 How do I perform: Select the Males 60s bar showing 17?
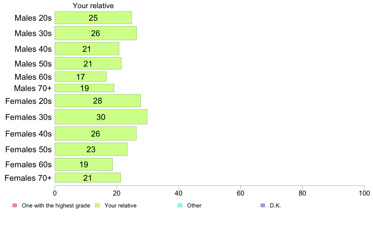[81, 77]
